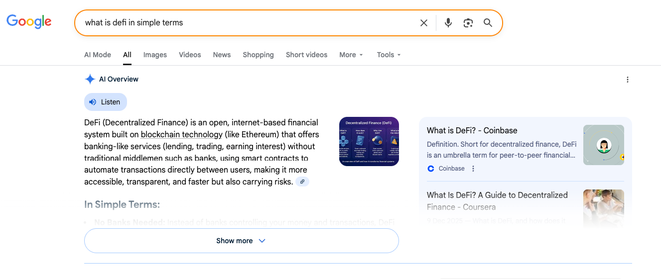Open the Tools dropdown
This screenshot has width=661, height=279.
(x=389, y=55)
